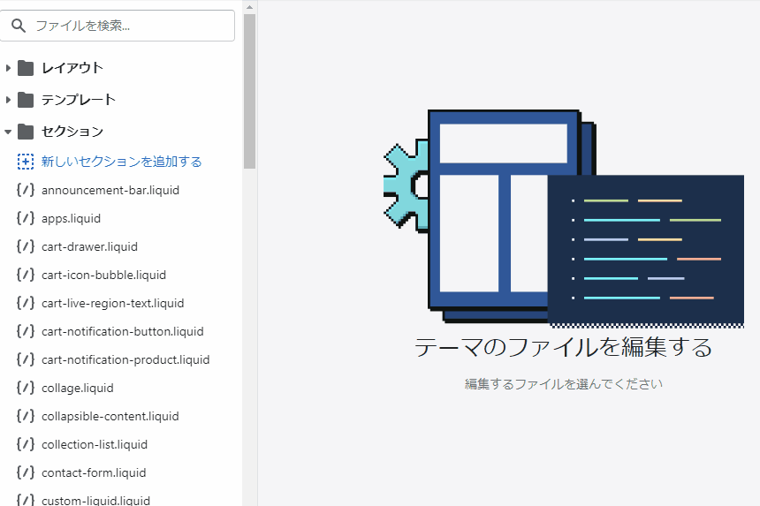Click liquid icon beside announcement-bar.liquid

pyautogui.click(x=26, y=190)
